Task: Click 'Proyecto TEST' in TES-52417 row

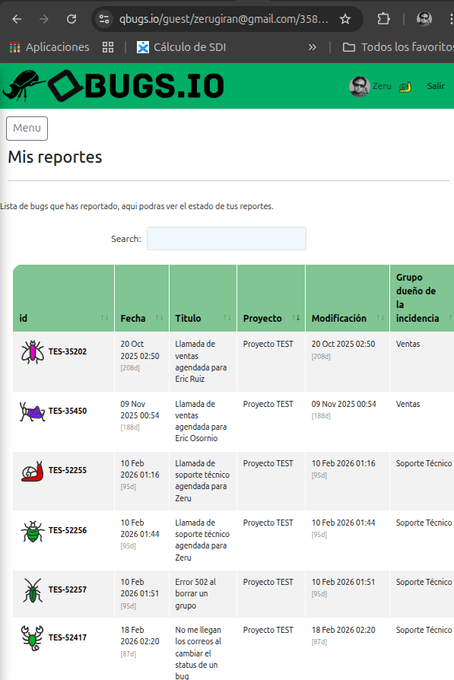Action: pos(268,630)
